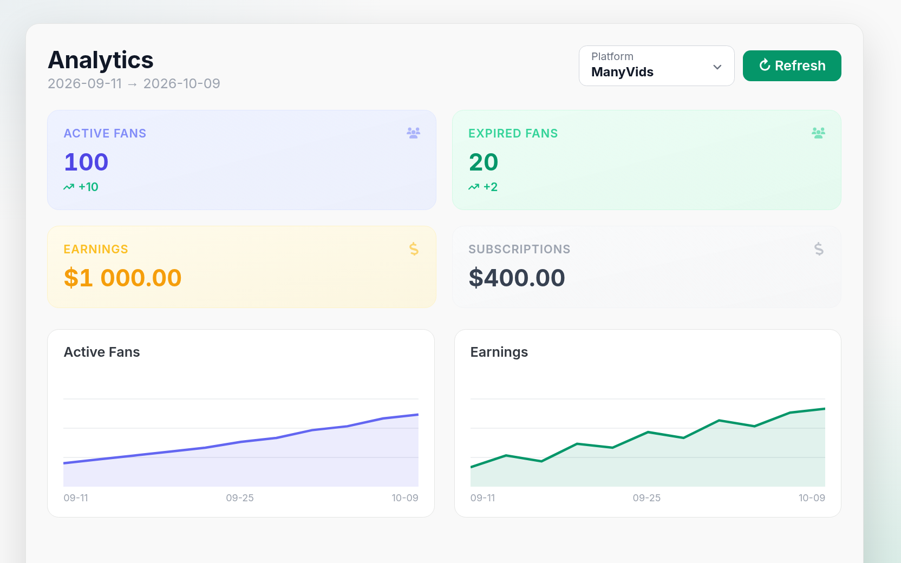Click the 10-09 label on Earnings chart
Image resolution: width=901 pixels, height=563 pixels.
(812, 498)
